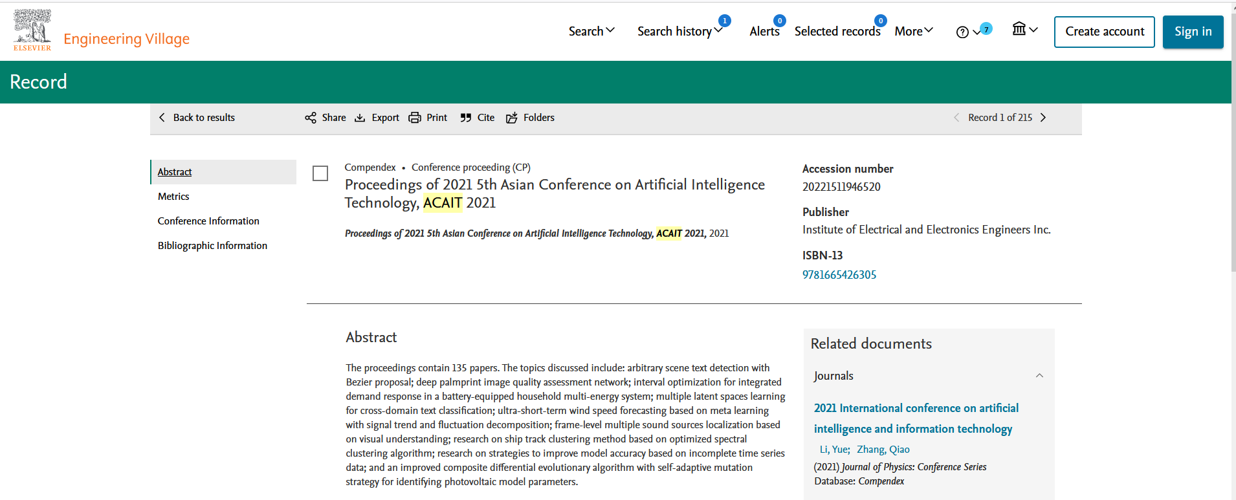Jump to the Metrics section
The width and height of the screenshot is (1236, 500).
click(x=173, y=197)
